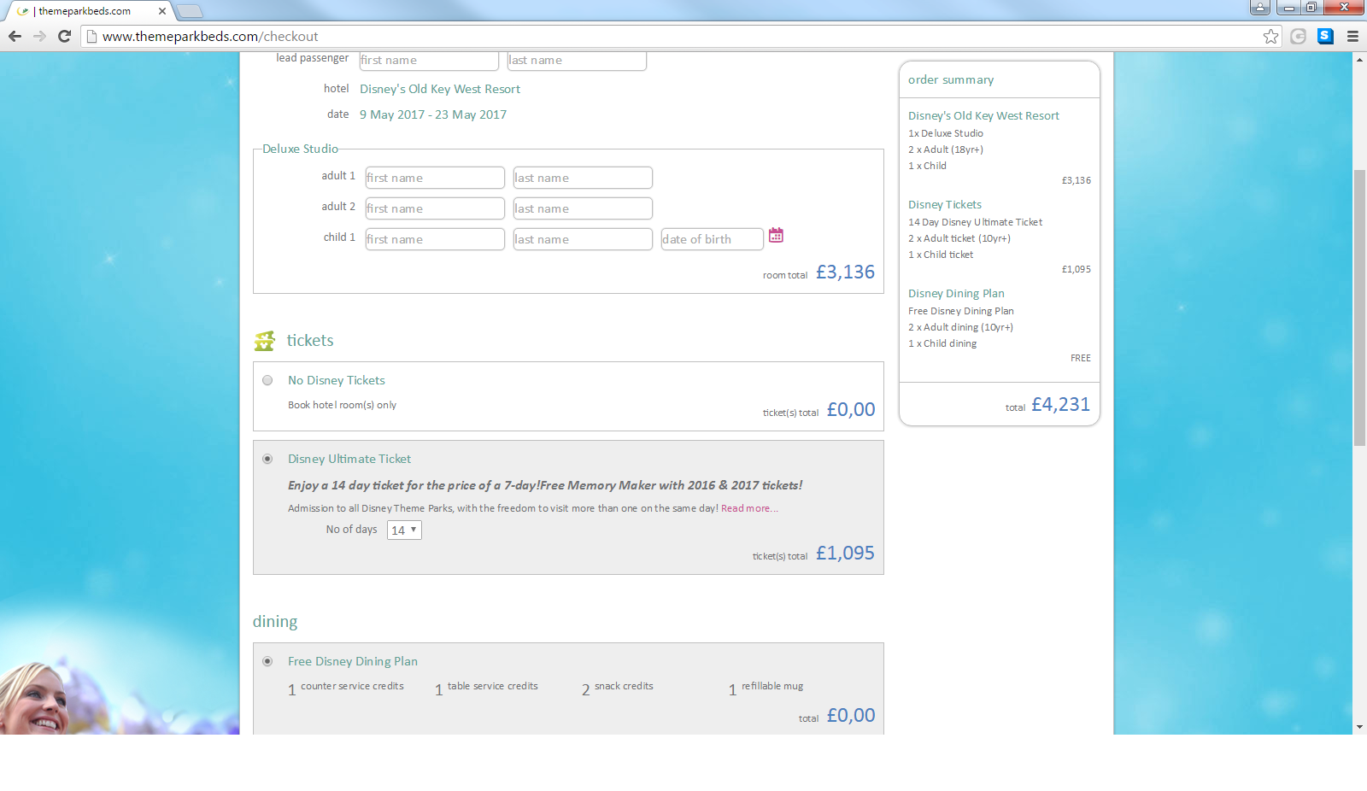
Task: Click the dining section heading
Action: (x=275, y=622)
